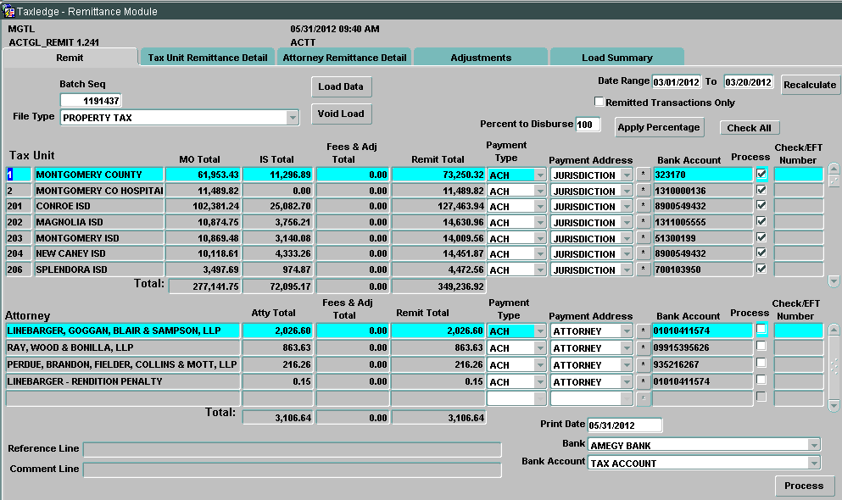Check Process for Linebarger, Goggan, Blair & Sampson
Screen dimensions: 842x500
coord(761,329)
